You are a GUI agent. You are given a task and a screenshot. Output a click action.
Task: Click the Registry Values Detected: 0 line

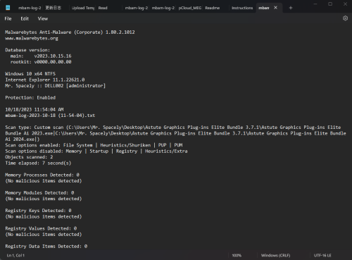(x=41, y=228)
